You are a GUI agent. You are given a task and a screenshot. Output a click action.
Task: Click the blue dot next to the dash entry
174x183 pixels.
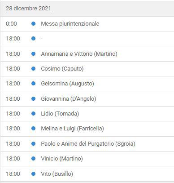[34, 39]
